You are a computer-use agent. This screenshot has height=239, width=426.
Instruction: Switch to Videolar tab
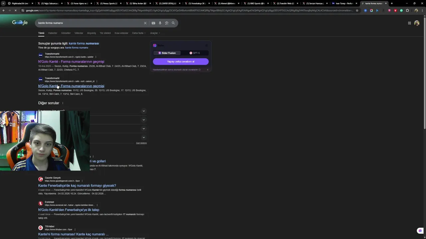point(79,33)
